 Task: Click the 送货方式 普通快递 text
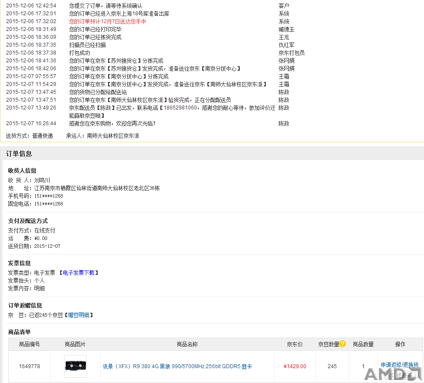pos(30,136)
